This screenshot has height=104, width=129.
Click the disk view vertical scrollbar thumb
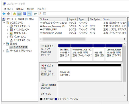click(x=125, y=64)
